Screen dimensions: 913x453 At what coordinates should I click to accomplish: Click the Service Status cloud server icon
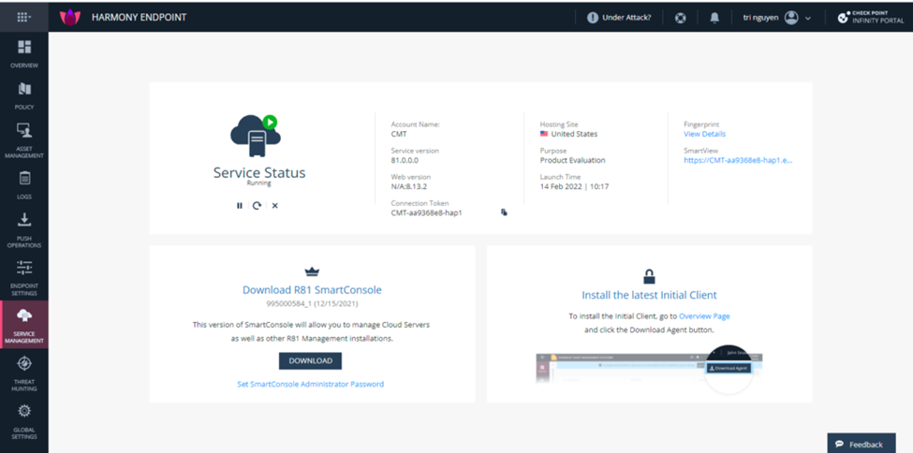[255, 136]
